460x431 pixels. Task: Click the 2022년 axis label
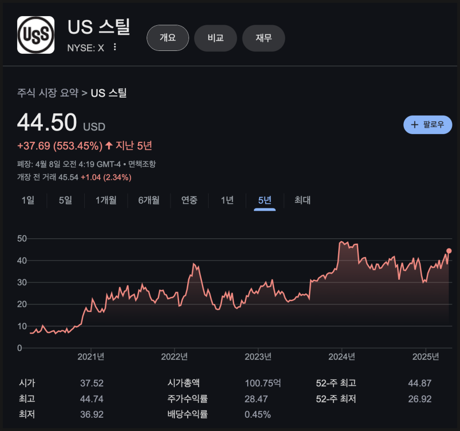[174, 357]
